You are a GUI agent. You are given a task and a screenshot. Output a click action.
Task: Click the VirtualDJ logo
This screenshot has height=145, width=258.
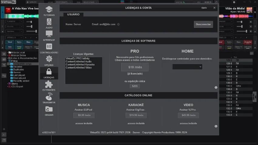[8, 2]
